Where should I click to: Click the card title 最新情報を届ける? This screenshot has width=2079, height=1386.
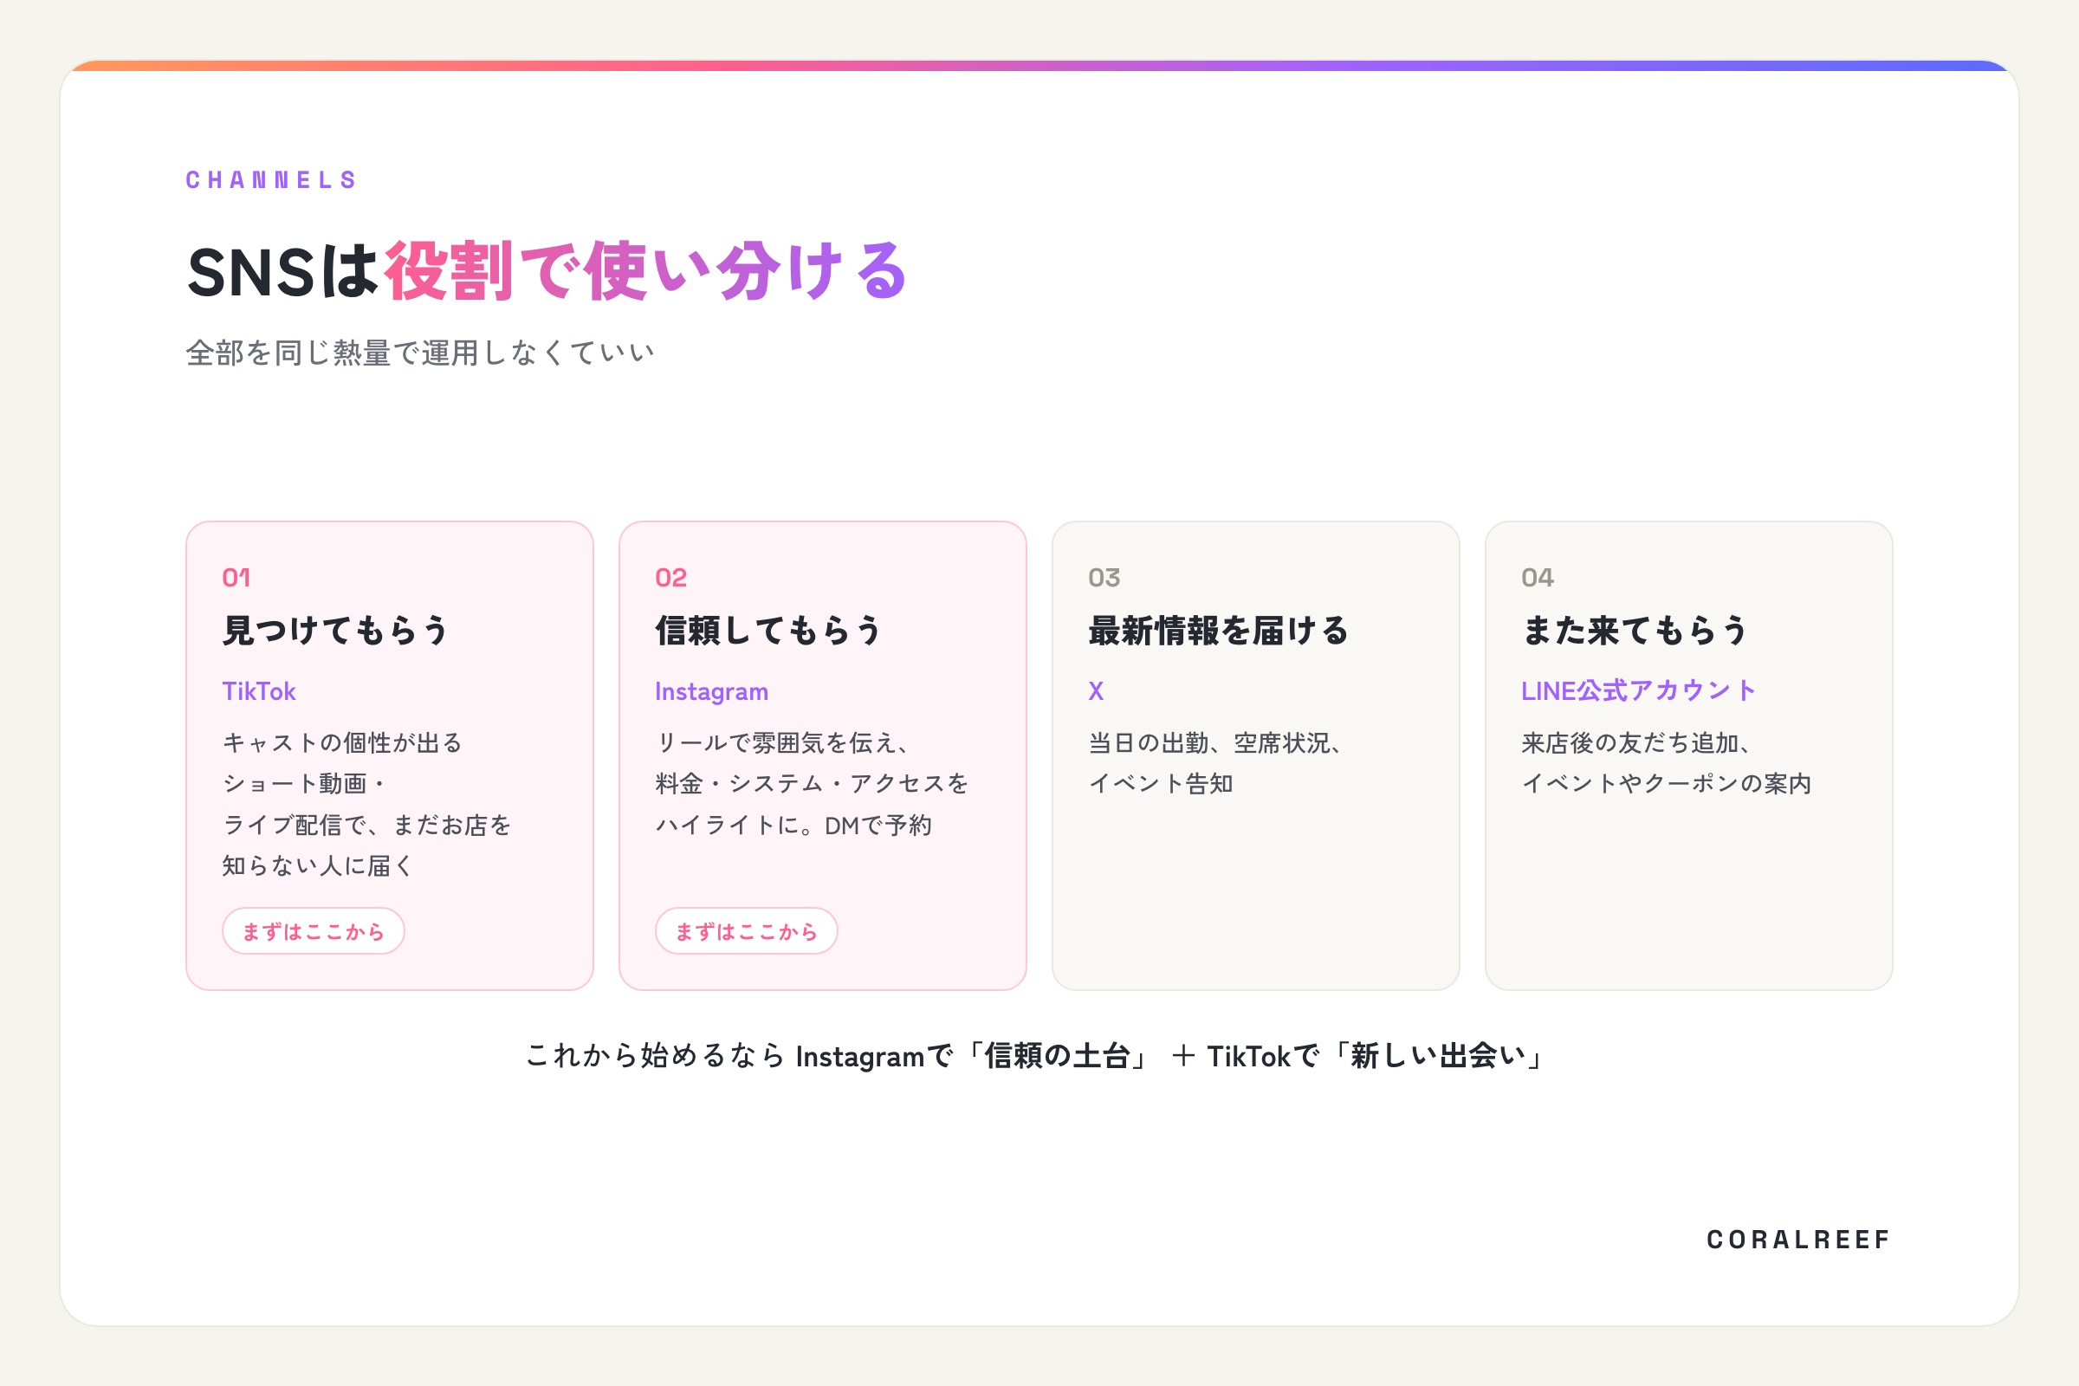(x=1219, y=631)
